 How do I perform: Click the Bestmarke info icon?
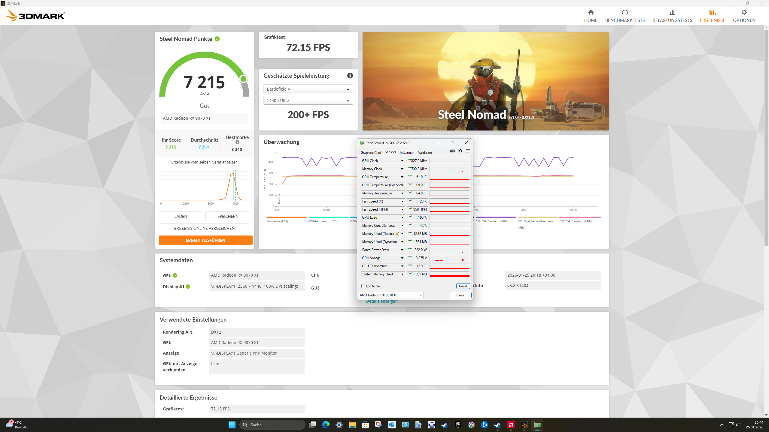click(x=237, y=142)
